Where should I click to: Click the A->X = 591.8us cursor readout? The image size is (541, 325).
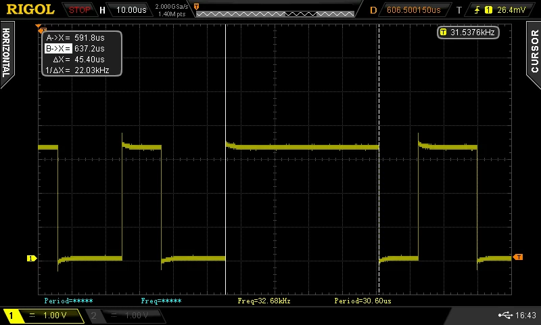tap(75, 38)
